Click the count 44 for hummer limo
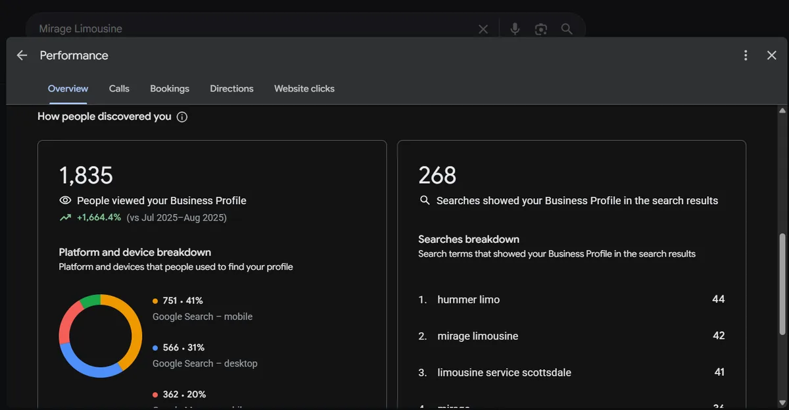The width and height of the screenshot is (789, 410). tap(719, 299)
